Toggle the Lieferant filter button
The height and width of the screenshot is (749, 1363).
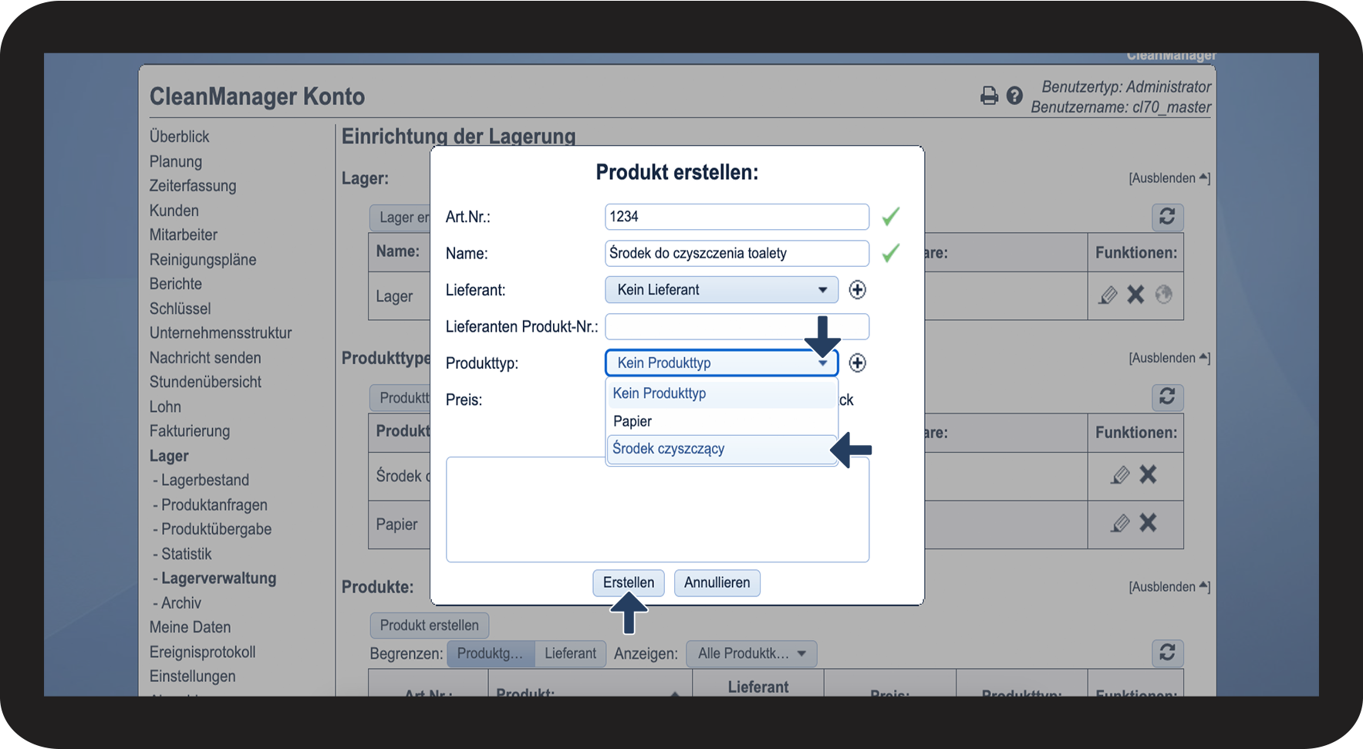[570, 653]
